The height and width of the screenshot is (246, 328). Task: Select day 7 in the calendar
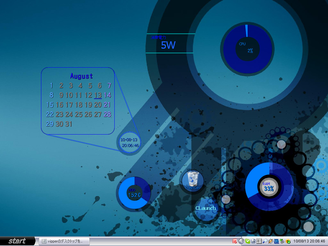[x=109, y=85]
